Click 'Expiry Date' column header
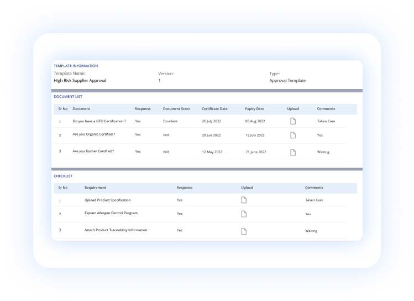This screenshot has height=301, width=414. click(x=254, y=108)
